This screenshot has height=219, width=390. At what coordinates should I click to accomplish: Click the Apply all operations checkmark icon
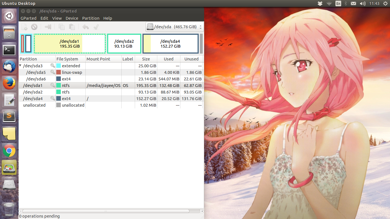[x=96, y=27]
